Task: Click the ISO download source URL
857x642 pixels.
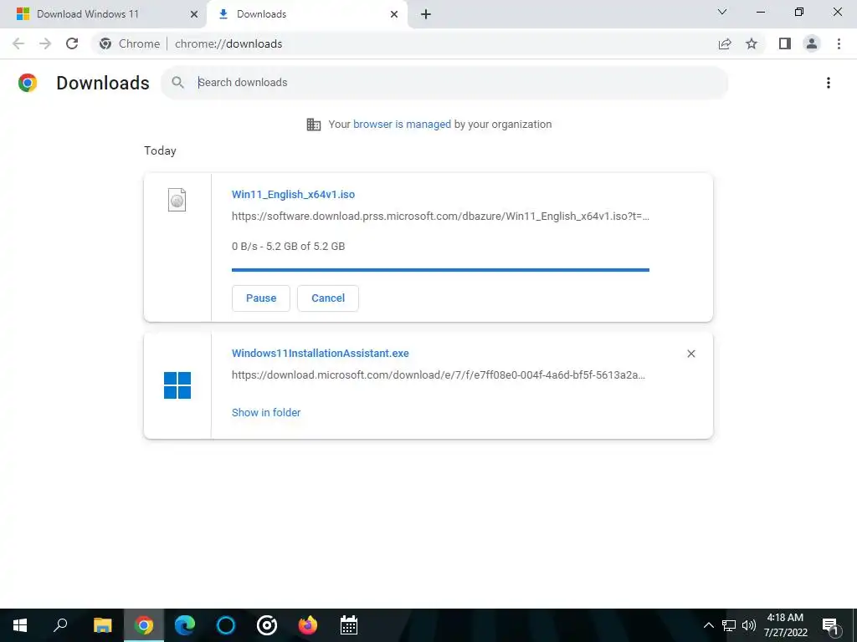Action: (x=440, y=217)
